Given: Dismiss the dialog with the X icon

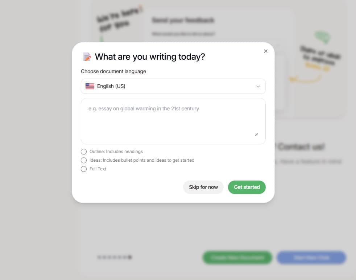Looking at the screenshot, I should [x=265, y=51].
